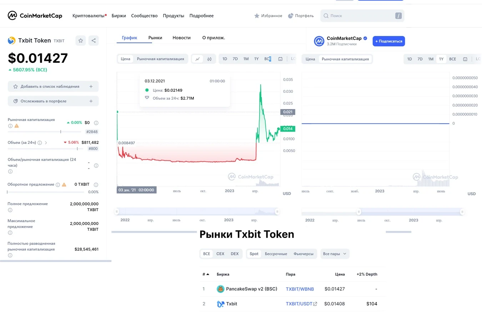Select the 1M range on the right chart

coord(431,59)
